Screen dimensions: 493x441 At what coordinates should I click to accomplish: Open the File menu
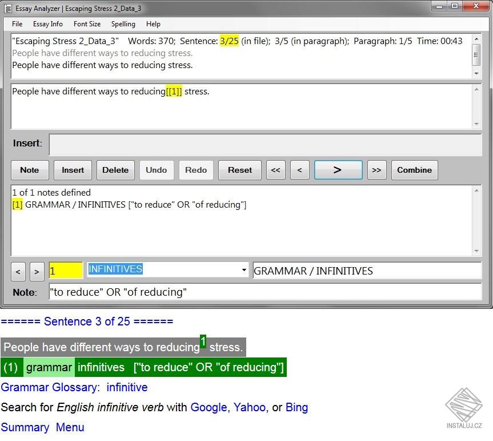17,24
